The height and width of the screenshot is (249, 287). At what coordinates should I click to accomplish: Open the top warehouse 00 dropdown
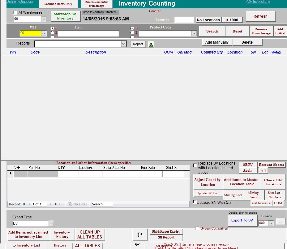[x=44, y=19]
